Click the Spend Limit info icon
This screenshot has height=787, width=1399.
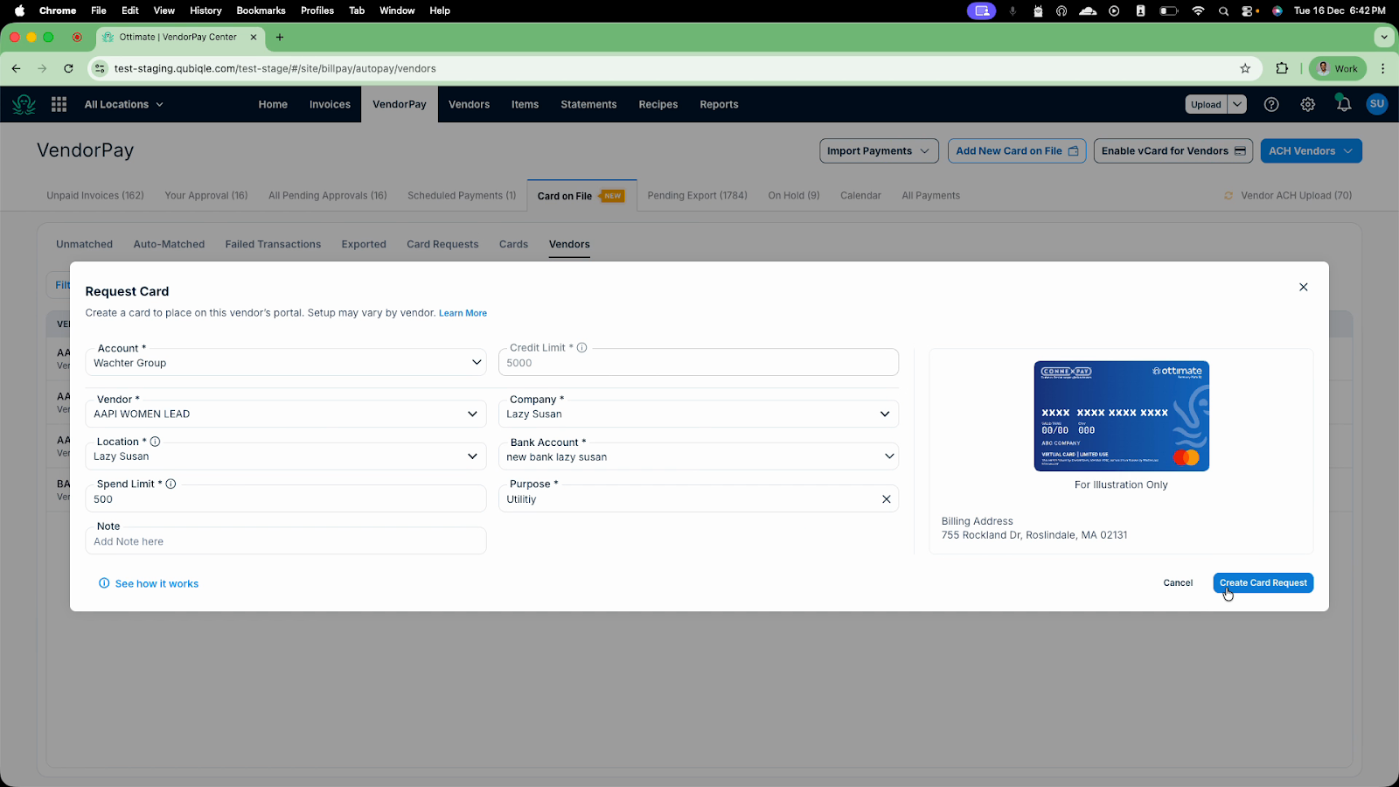click(171, 484)
